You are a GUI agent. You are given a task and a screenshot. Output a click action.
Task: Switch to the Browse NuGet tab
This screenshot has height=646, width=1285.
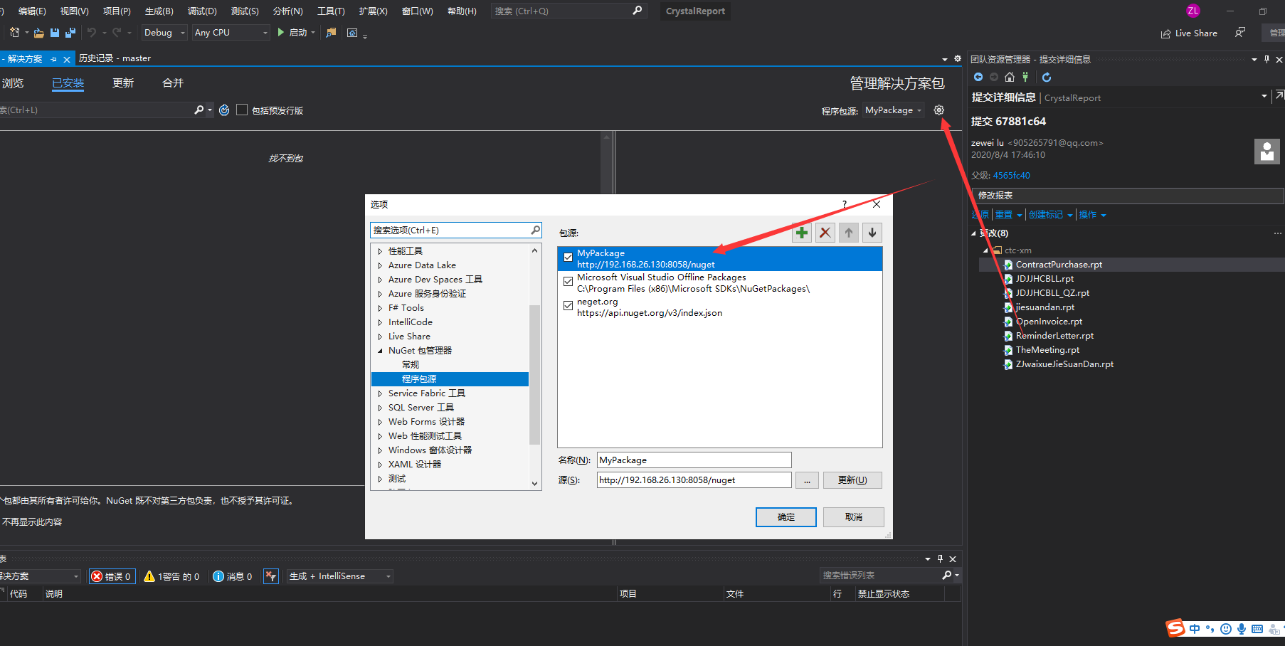[13, 83]
